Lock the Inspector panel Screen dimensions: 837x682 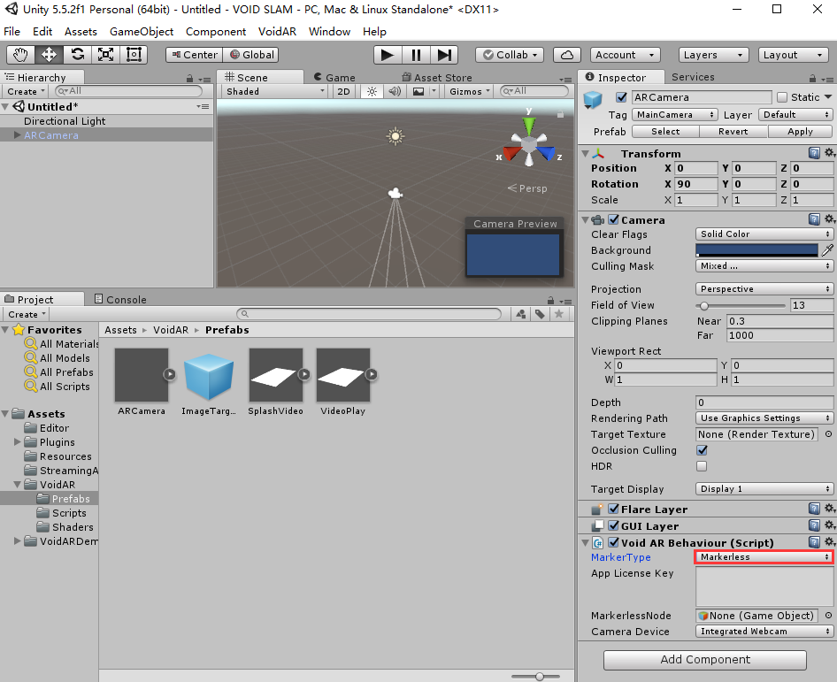tap(812, 79)
